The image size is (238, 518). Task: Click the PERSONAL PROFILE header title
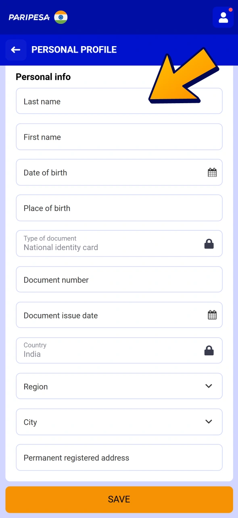coord(74,49)
